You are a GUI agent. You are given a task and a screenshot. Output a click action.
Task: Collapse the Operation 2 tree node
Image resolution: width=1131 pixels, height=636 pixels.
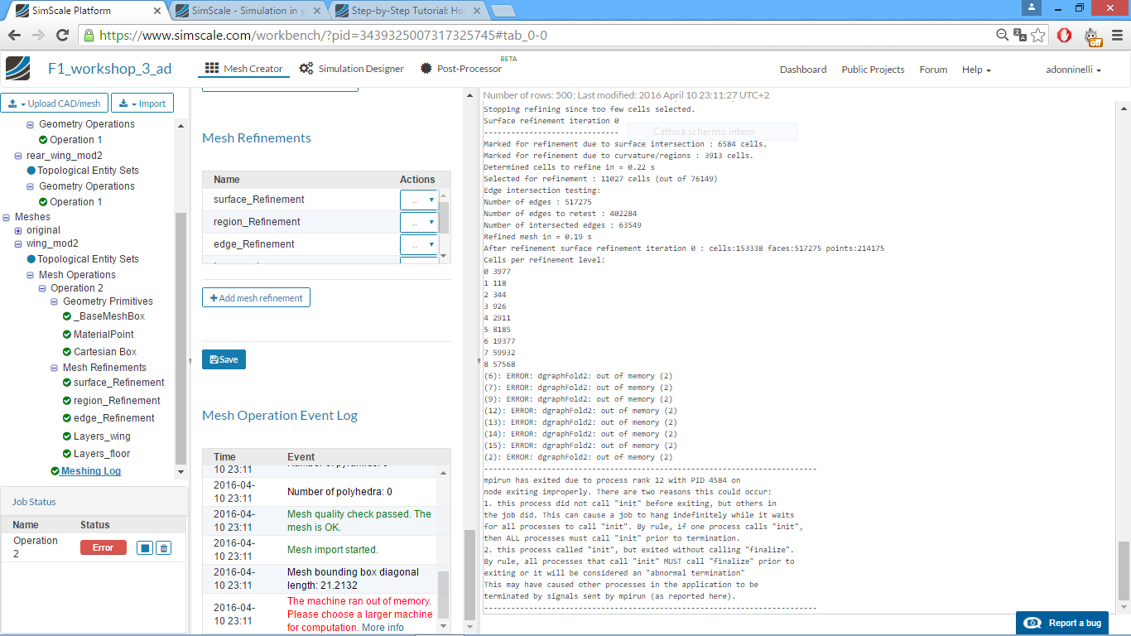coord(43,288)
